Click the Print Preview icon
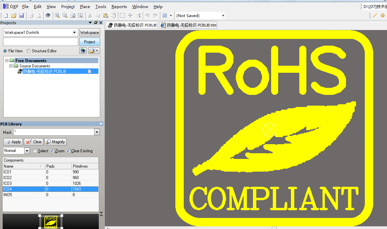Viewport: 387px width, 229px height. tap(39, 15)
